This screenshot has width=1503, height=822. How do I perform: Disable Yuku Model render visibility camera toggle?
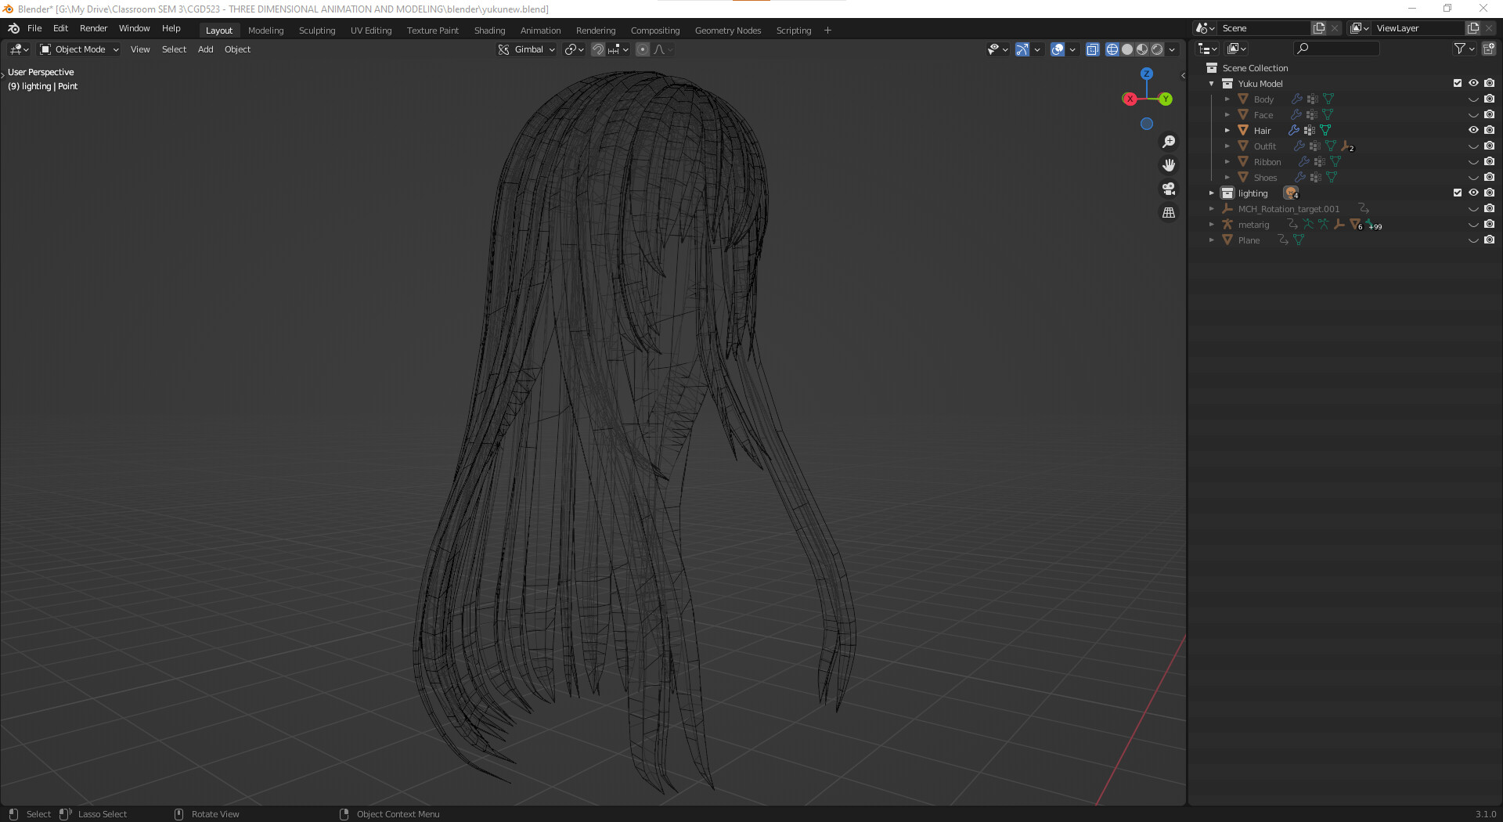pos(1490,83)
